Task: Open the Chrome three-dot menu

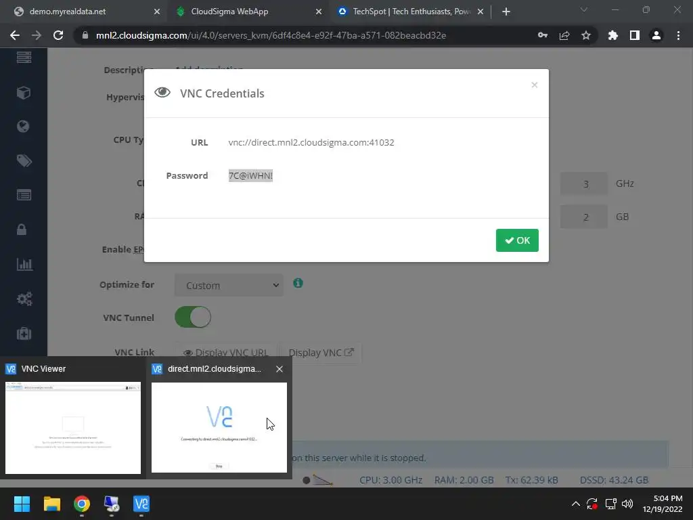Action: coord(678,35)
